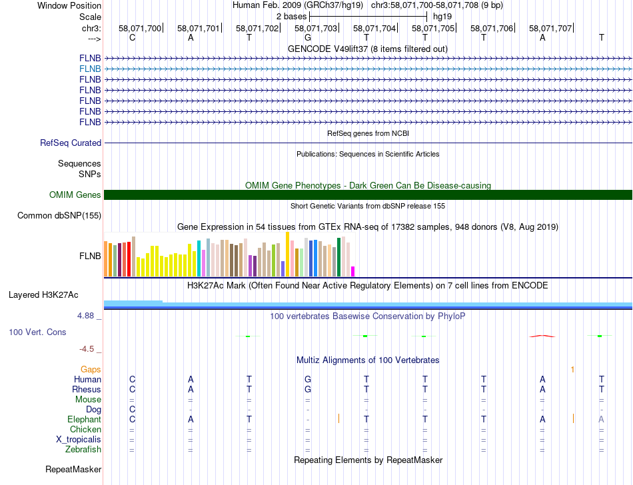Open the OMIM Genes track label
This screenshot has height=485, width=633.
coord(75,195)
